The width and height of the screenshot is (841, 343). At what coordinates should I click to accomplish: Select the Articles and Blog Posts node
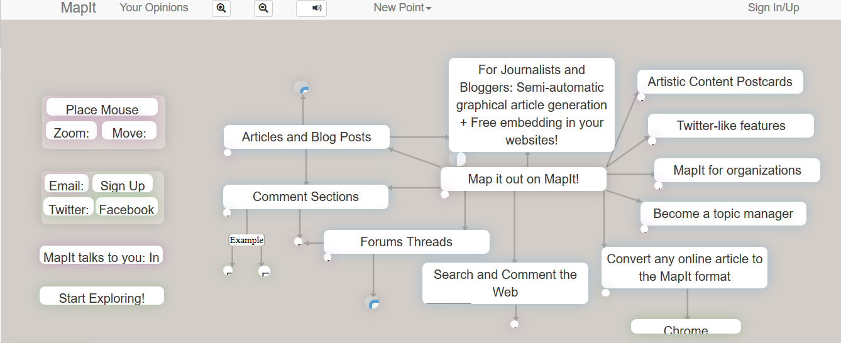click(307, 137)
